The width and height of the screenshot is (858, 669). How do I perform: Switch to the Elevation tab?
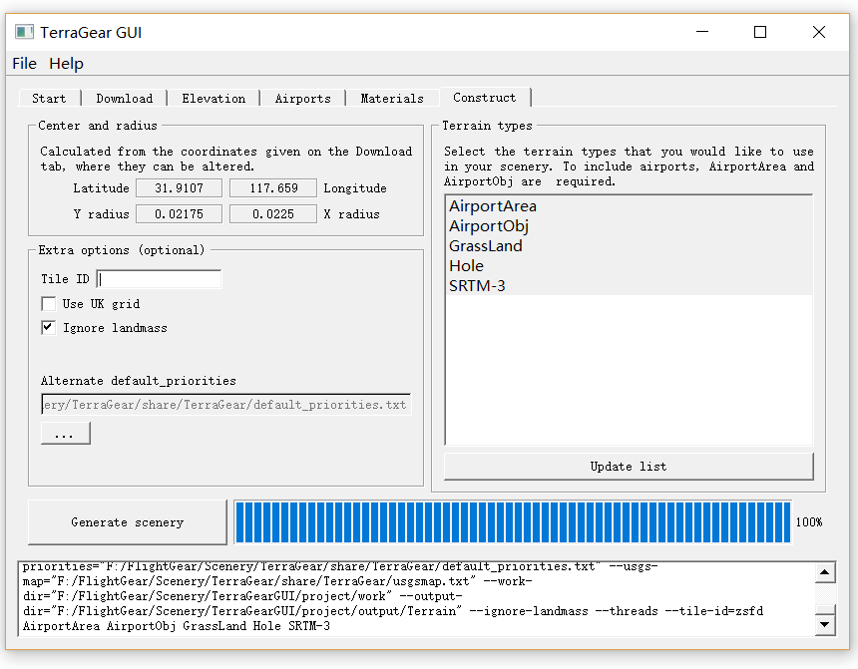214,98
